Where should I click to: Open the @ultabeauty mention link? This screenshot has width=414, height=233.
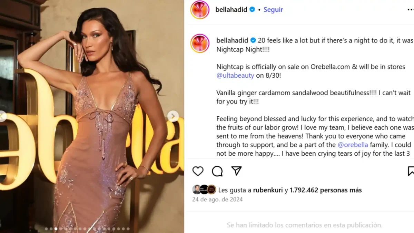[x=235, y=76]
